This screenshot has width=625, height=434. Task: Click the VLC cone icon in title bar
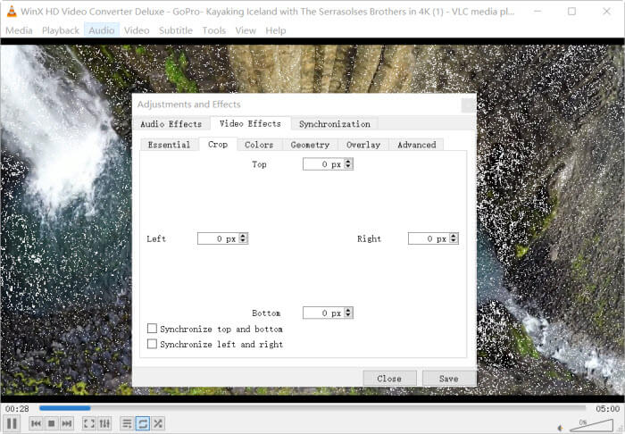click(x=12, y=12)
